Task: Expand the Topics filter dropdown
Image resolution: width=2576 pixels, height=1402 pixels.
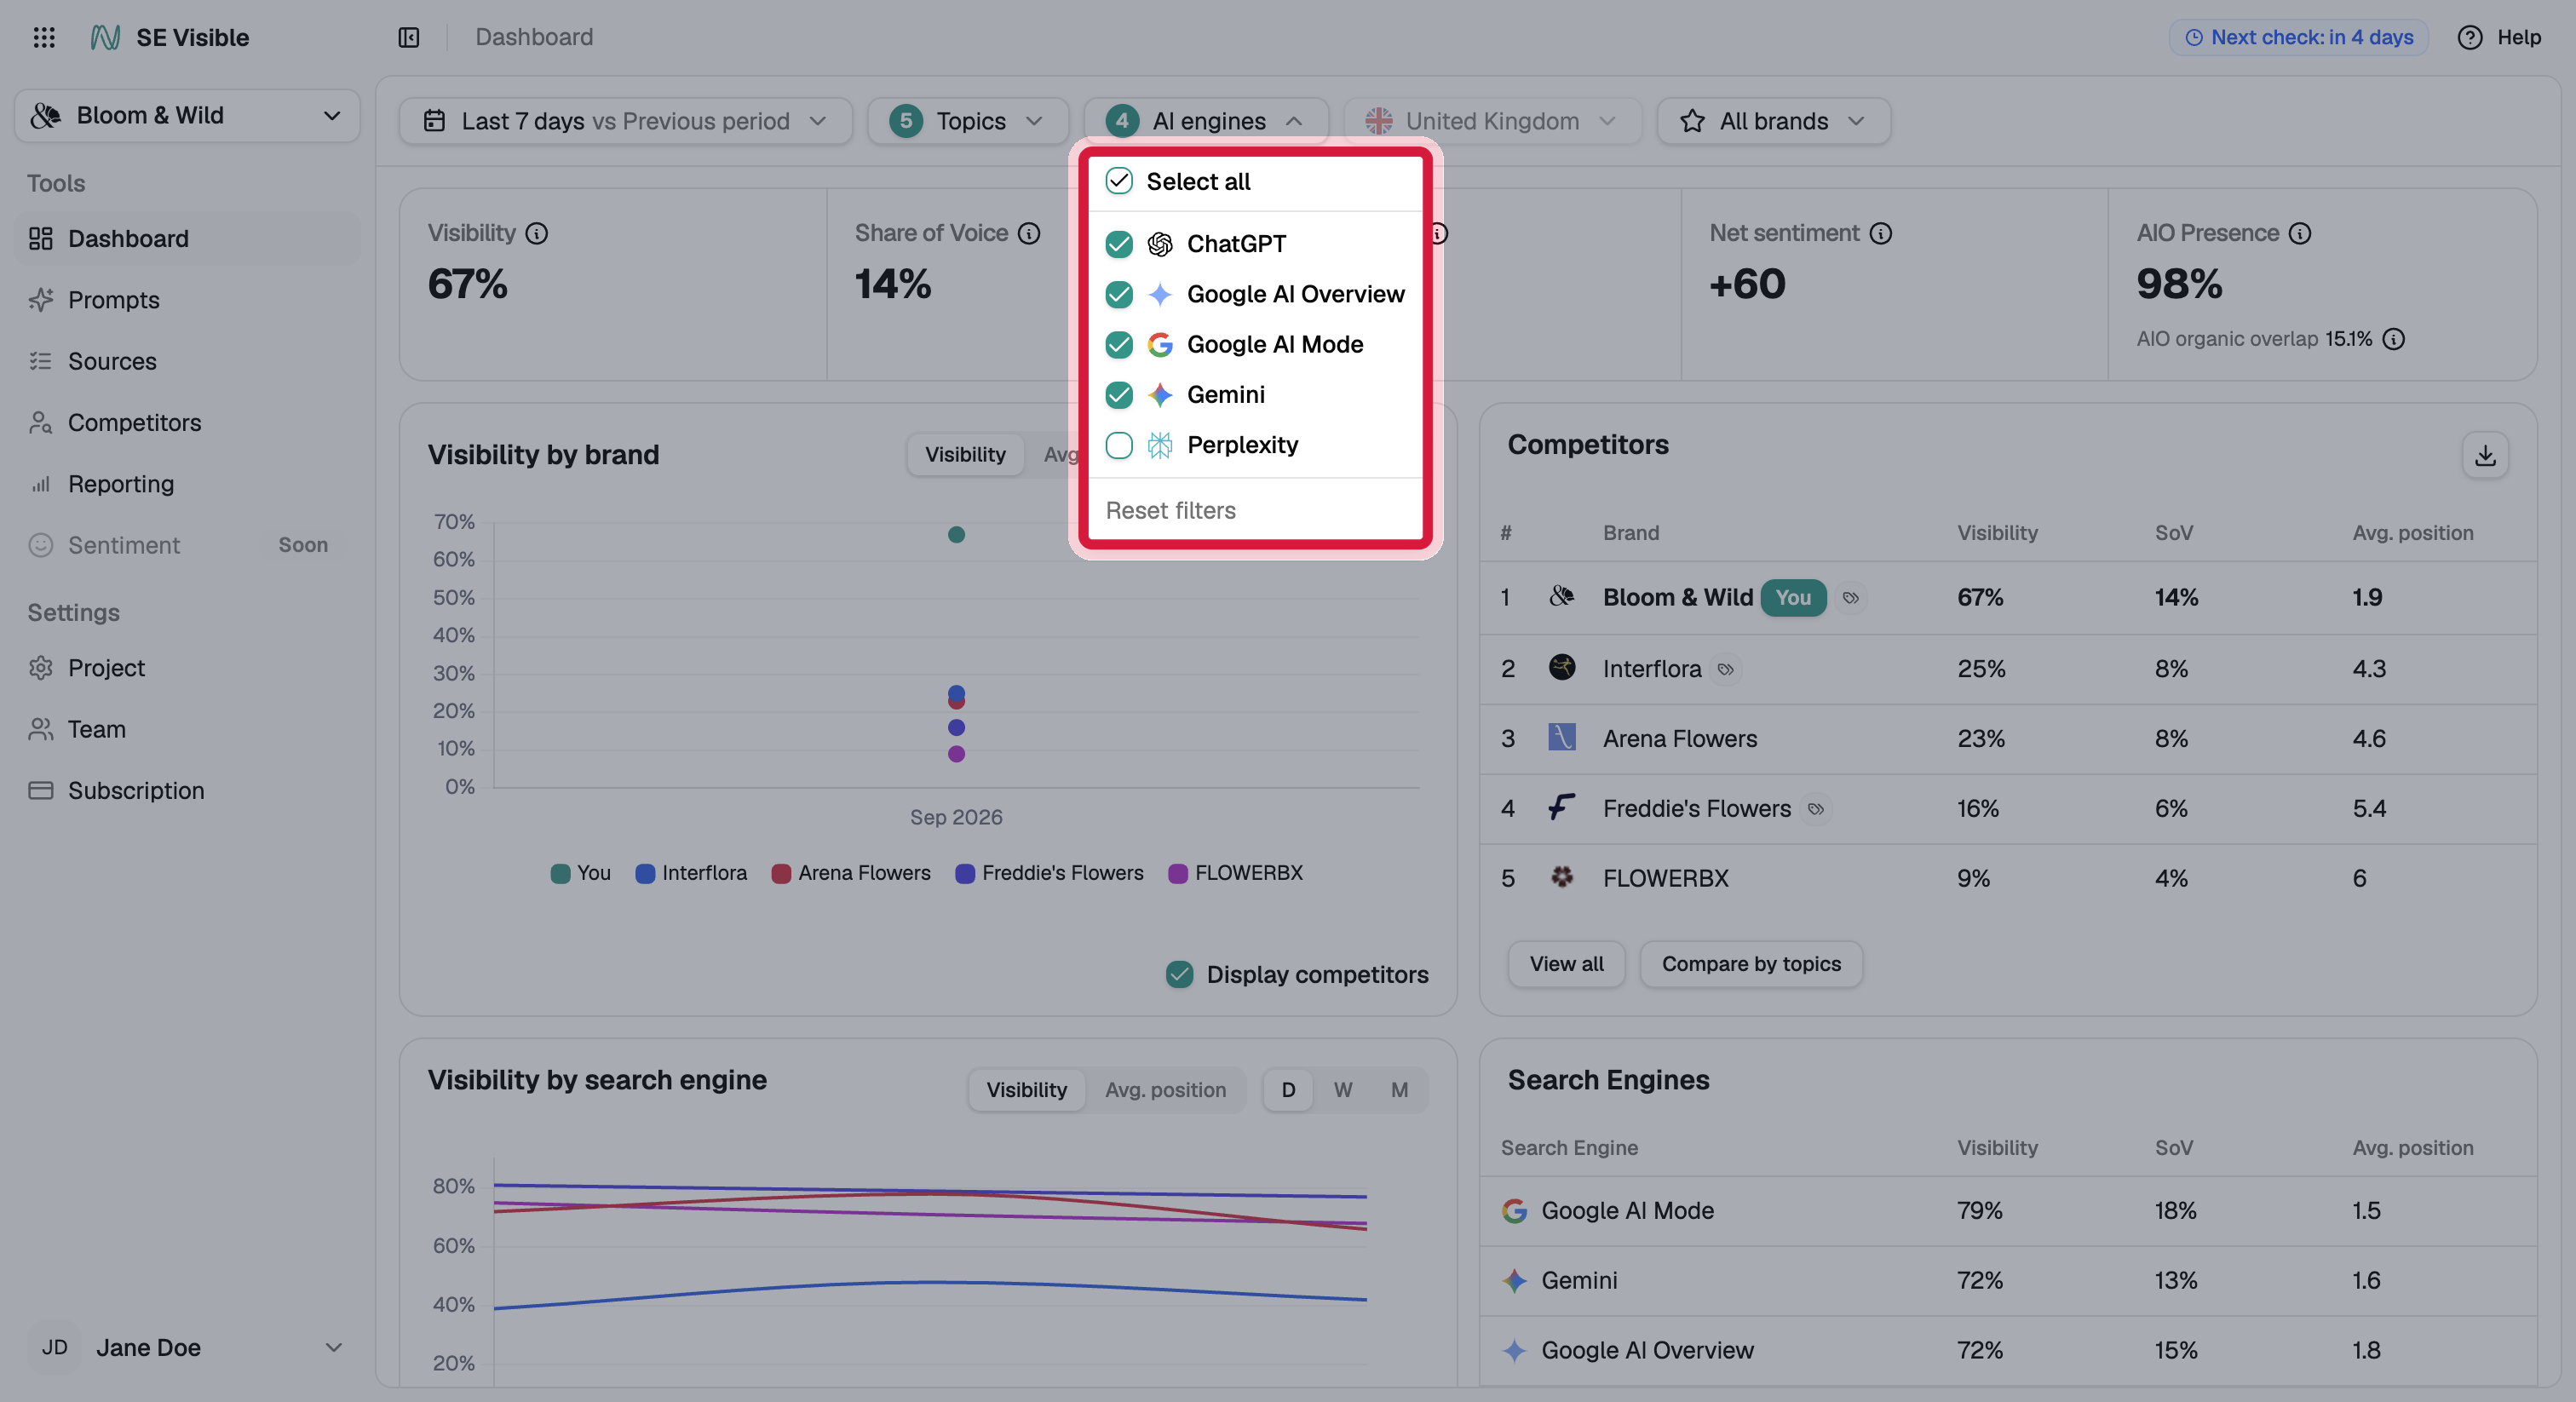Action: (967, 121)
